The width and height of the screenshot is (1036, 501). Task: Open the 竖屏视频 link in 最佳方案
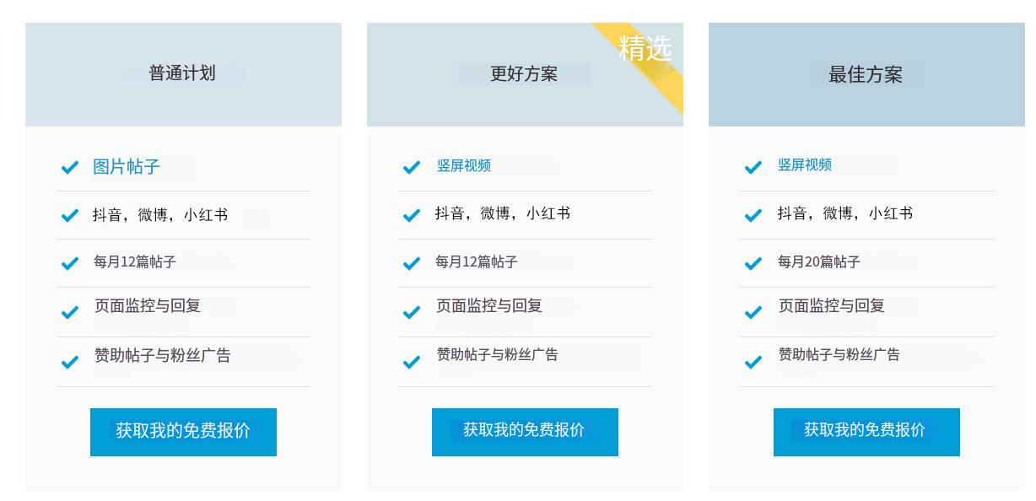coord(805,164)
